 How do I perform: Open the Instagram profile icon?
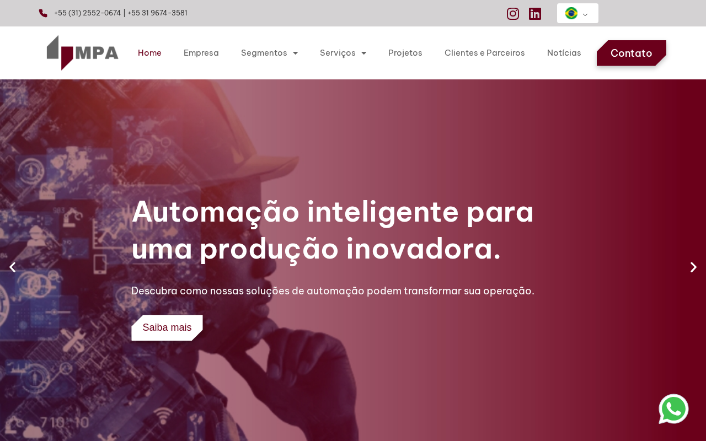point(513,14)
